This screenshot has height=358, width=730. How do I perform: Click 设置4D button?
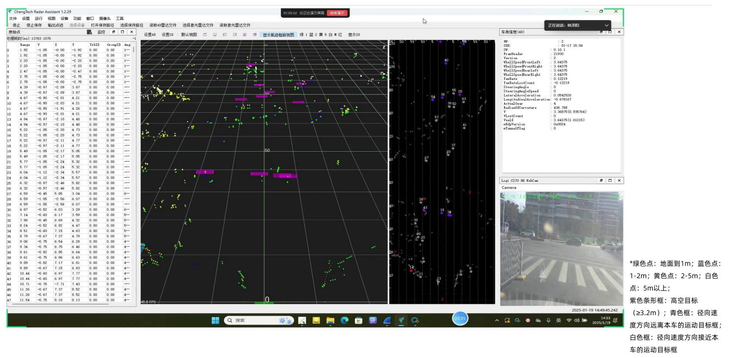point(150,35)
